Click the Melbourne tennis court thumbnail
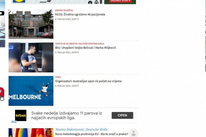This screenshot has height=137, width=206. (31, 91)
